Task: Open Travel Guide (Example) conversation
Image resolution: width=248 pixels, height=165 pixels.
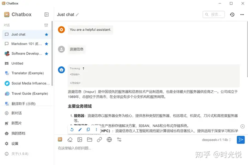Action: click(27, 94)
